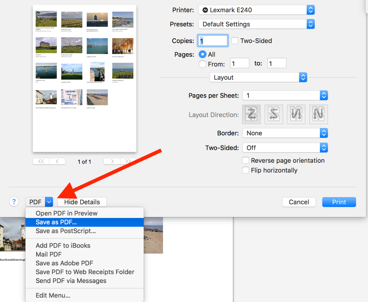Click the '1 of 1' page indicator
This screenshot has width=368, height=302.
84,162
